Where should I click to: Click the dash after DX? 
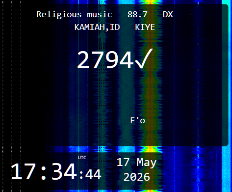click(190, 15)
